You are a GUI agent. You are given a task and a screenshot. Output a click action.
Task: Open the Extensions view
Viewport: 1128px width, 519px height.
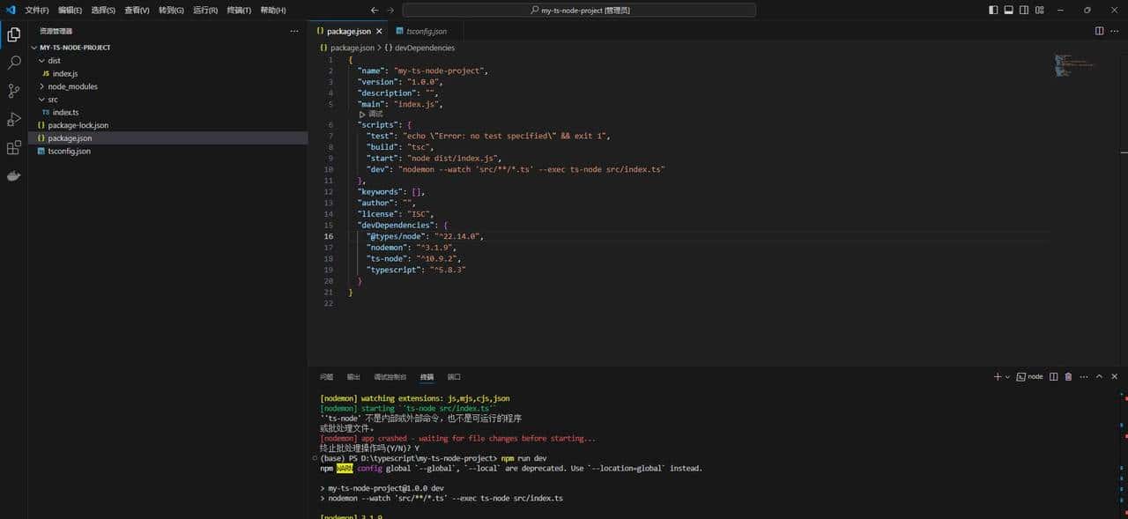tap(13, 147)
